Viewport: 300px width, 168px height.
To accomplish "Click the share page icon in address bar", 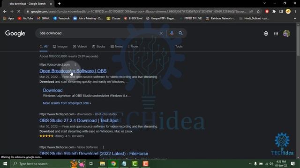I will click(x=251, y=11).
